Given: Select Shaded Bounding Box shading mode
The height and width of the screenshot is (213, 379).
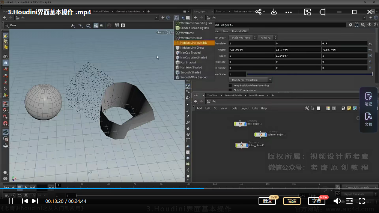Looking at the screenshot, I should (x=194, y=28).
